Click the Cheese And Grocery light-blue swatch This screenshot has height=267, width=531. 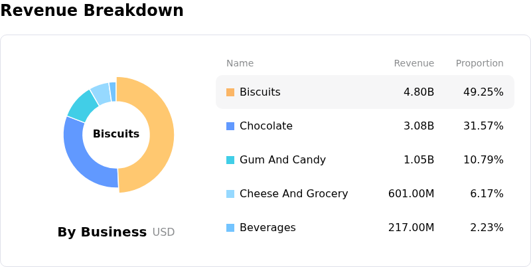pyautogui.click(x=230, y=194)
